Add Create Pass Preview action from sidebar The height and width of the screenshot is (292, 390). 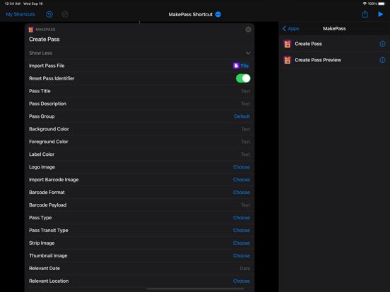(x=334, y=60)
